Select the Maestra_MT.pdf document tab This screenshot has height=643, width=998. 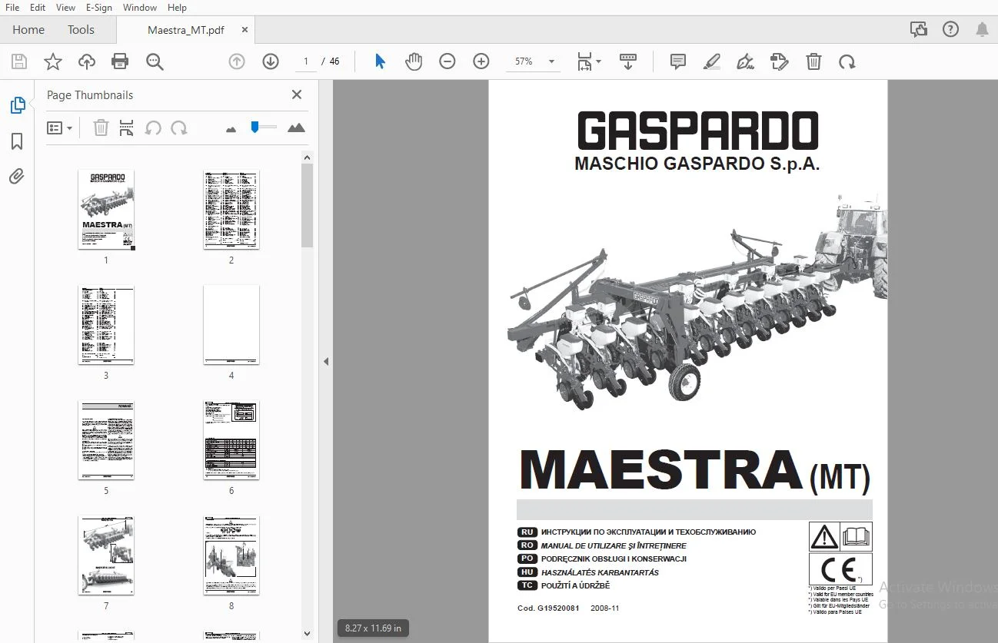coord(186,30)
